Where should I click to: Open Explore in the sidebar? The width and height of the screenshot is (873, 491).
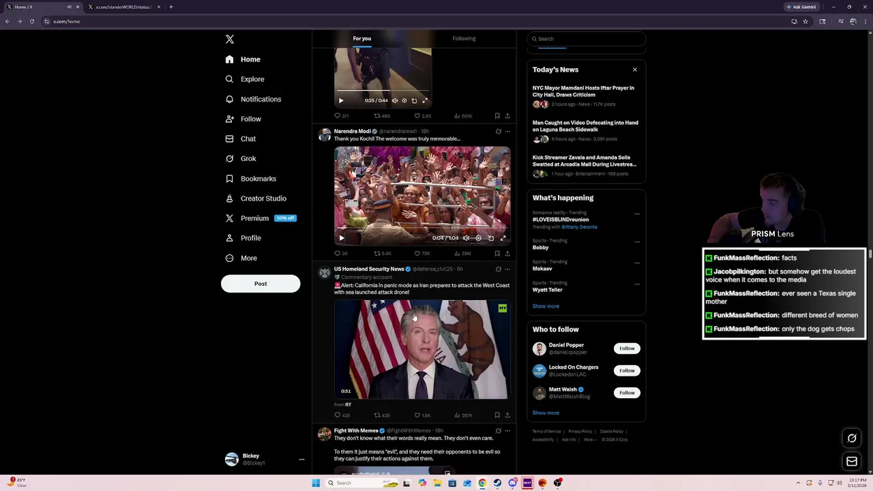pos(245,79)
